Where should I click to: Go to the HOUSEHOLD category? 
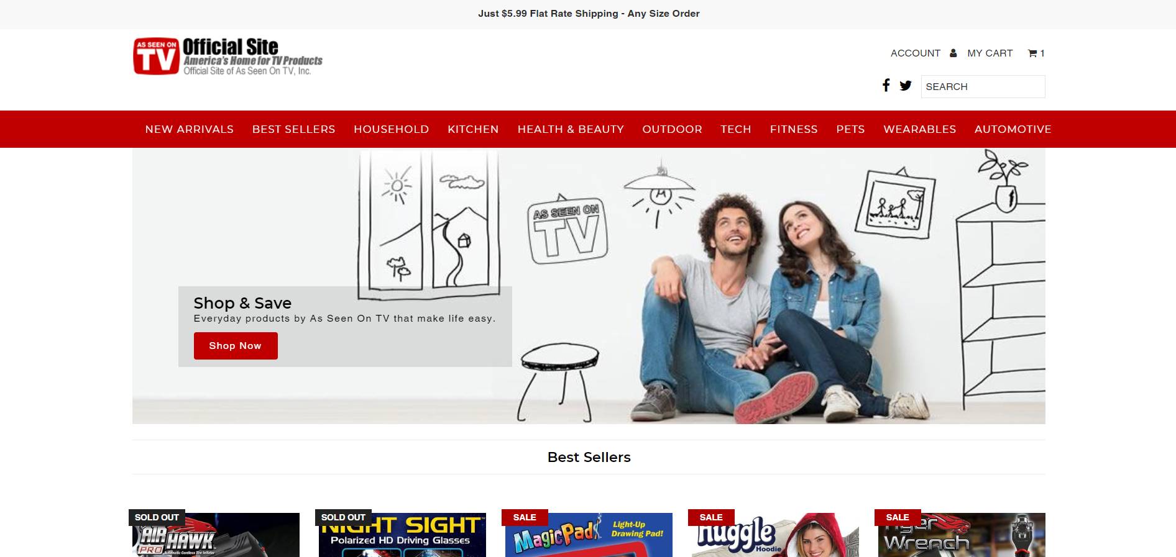click(x=391, y=129)
